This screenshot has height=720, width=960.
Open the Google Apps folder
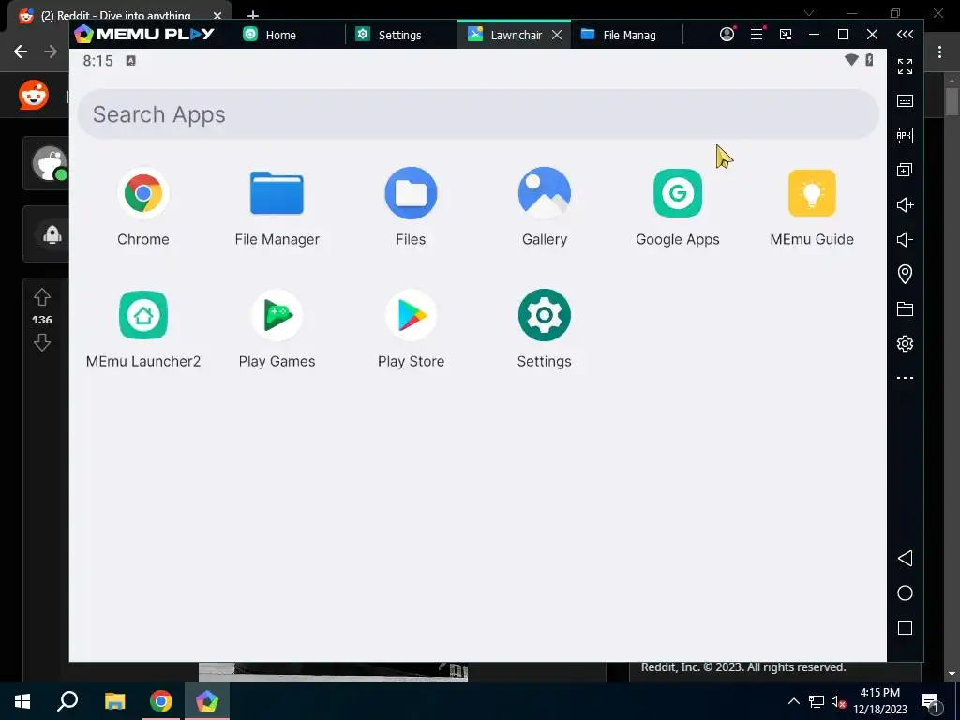tap(678, 193)
